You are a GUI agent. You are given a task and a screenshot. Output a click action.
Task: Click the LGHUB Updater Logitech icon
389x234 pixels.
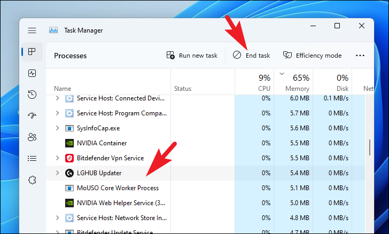(x=69, y=173)
